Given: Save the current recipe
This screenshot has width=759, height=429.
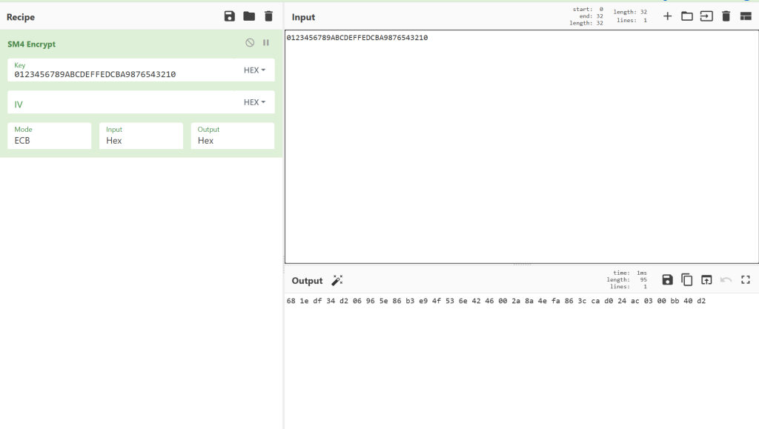Looking at the screenshot, I should coord(230,16).
